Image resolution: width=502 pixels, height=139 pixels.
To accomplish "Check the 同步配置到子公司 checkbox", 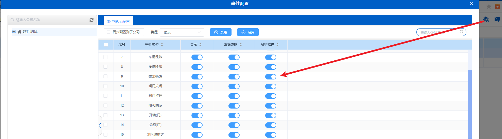I will [x=109, y=32].
